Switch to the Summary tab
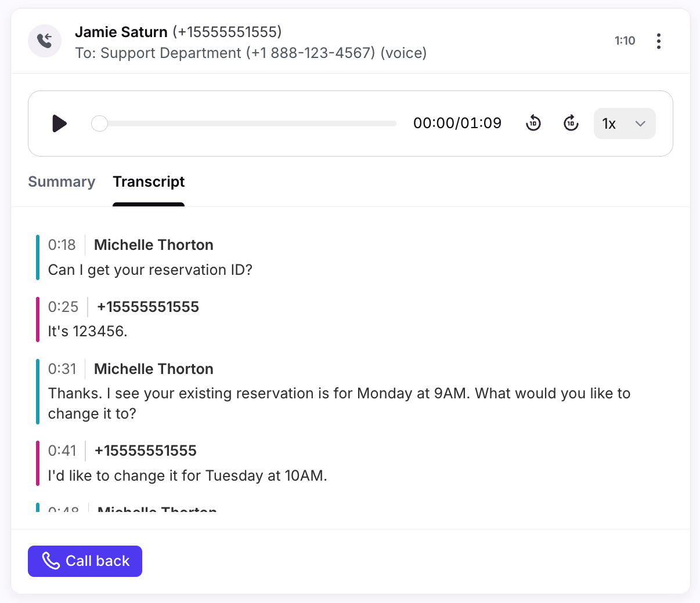This screenshot has width=700, height=603. click(62, 182)
